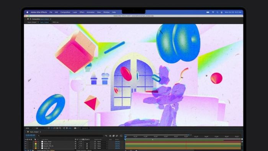Open the parent None dropdown of first layer
Viewport: 268px width, 151px height.
point(102,142)
